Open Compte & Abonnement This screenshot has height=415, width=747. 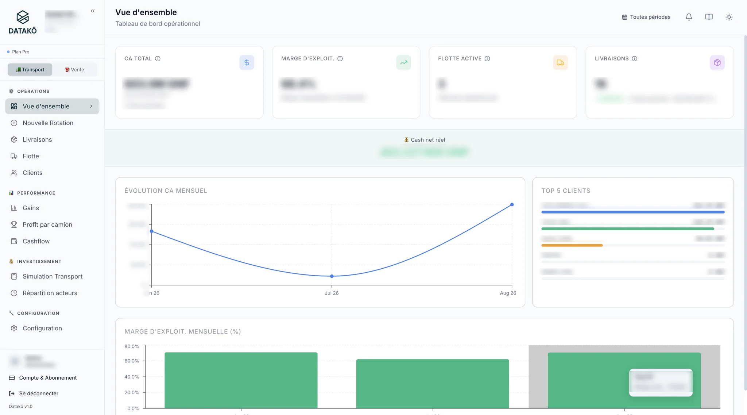click(x=48, y=378)
